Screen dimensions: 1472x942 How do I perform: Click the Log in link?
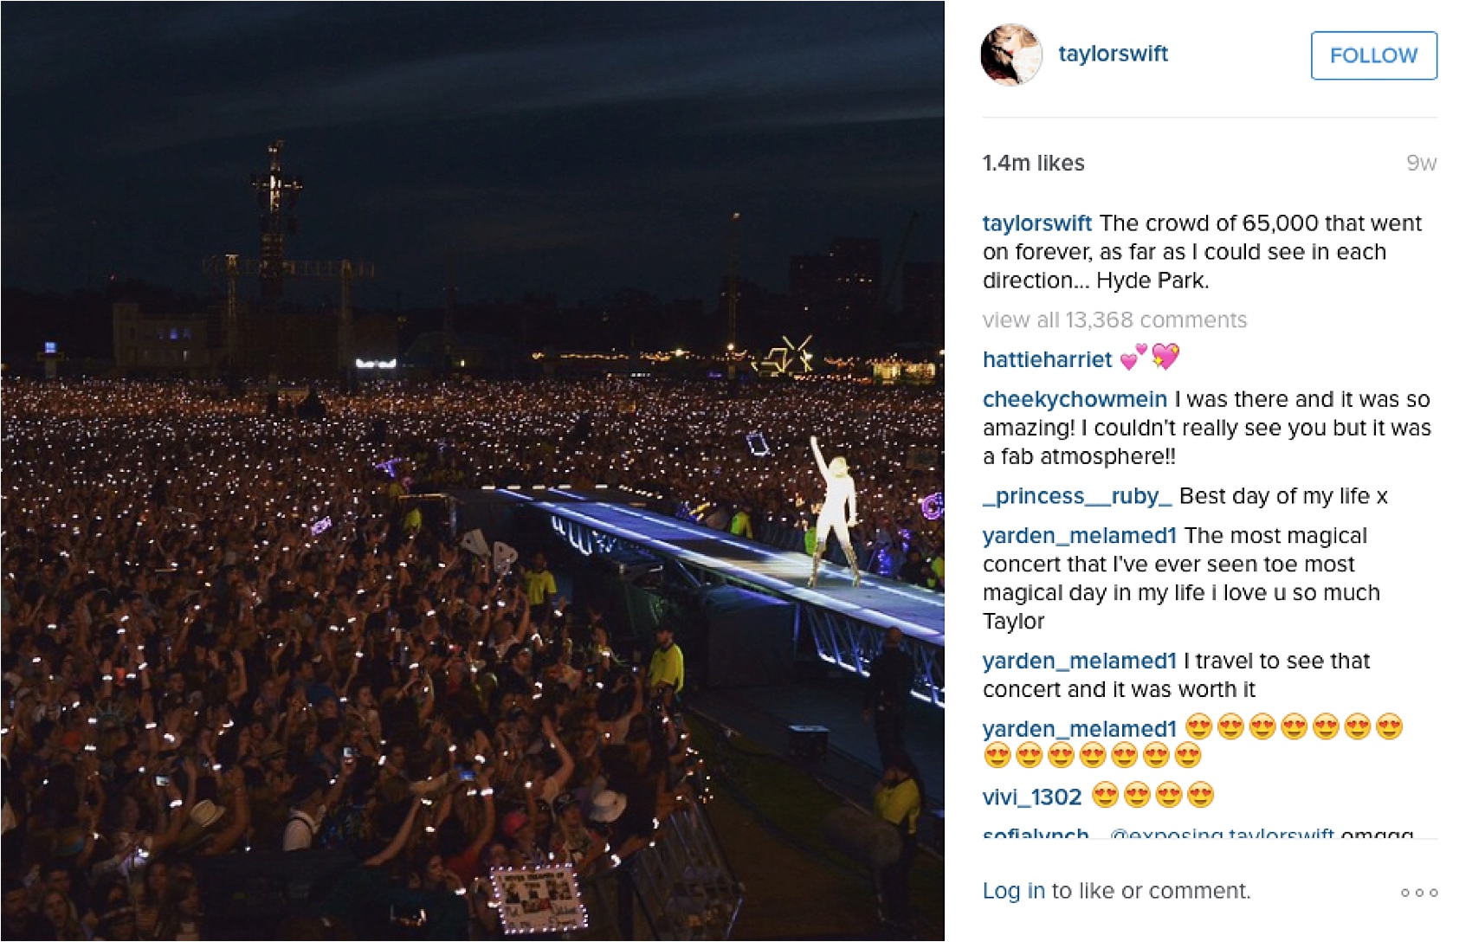point(1013,891)
